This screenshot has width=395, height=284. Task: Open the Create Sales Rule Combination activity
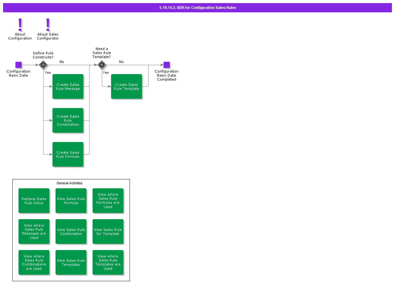pyautogui.click(x=68, y=120)
